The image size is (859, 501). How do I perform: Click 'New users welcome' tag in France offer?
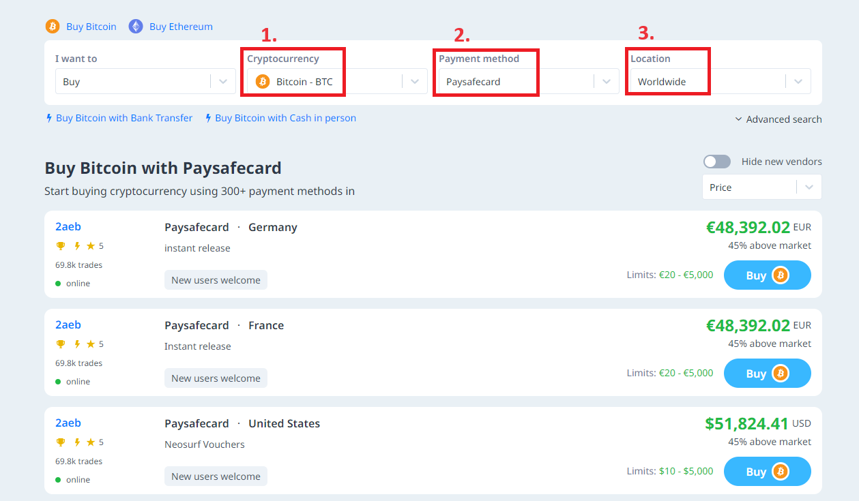tap(216, 378)
